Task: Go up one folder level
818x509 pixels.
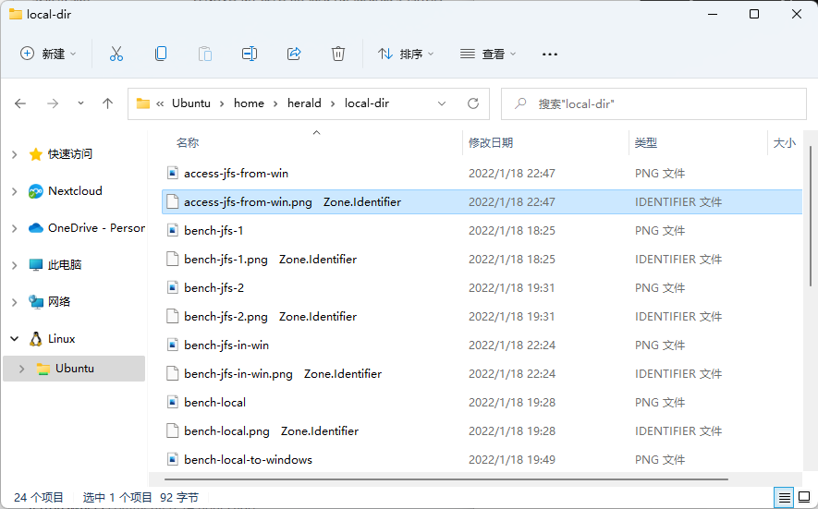Action: tap(107, 103)
